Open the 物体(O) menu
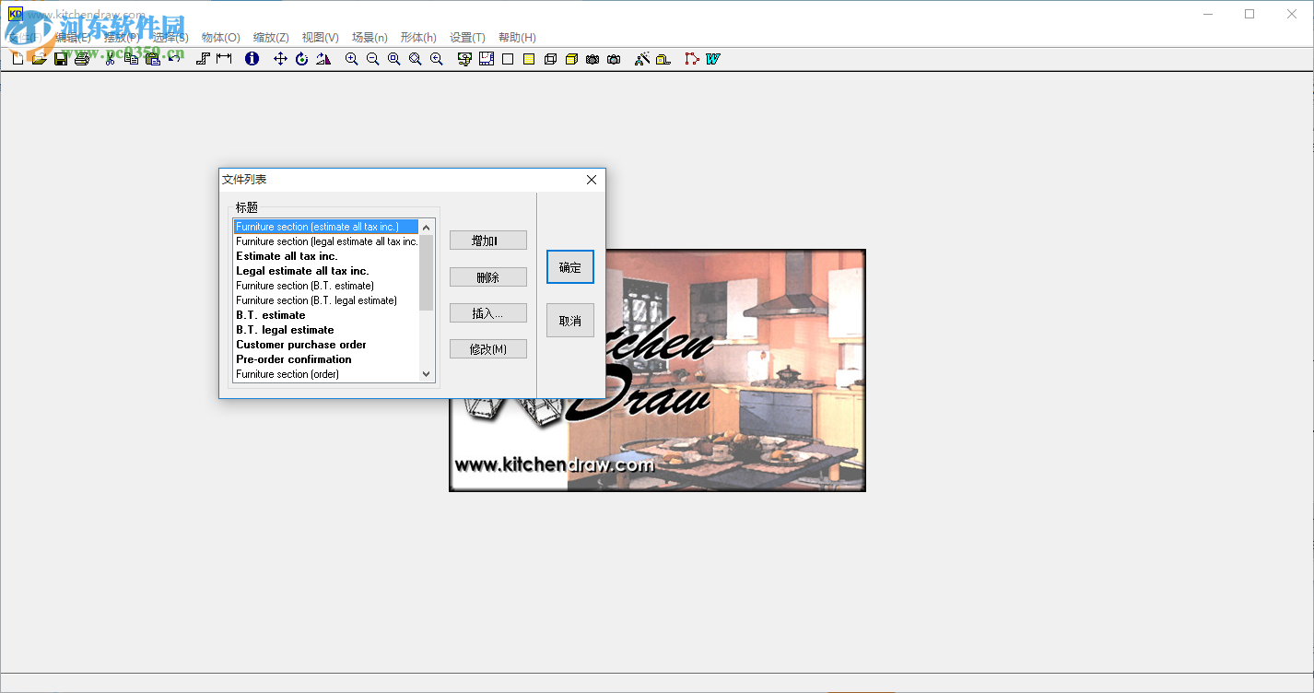1314x693 pixels. [x=221, y=38]
